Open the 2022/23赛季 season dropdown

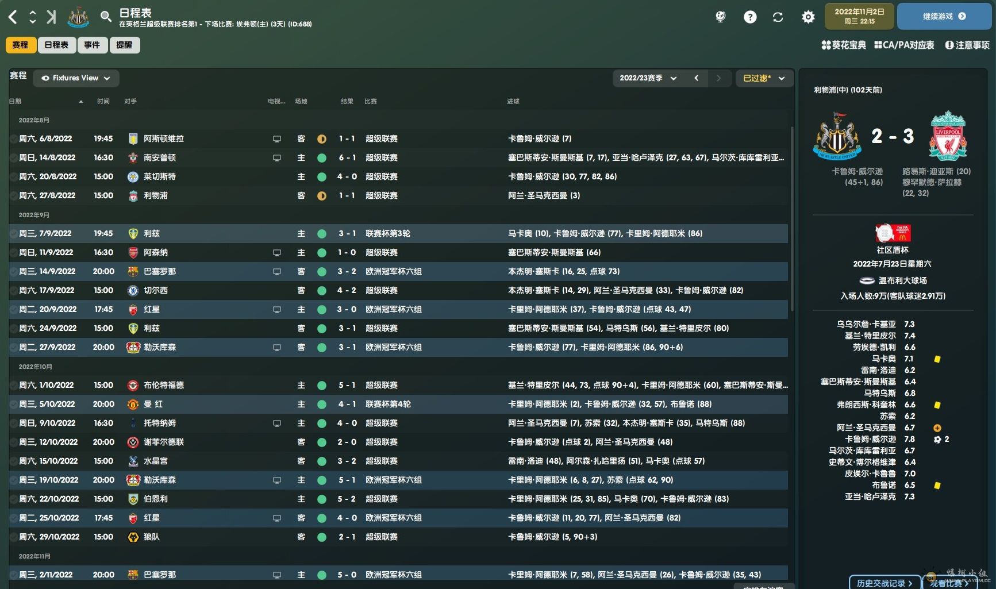[x=648, y=78]
